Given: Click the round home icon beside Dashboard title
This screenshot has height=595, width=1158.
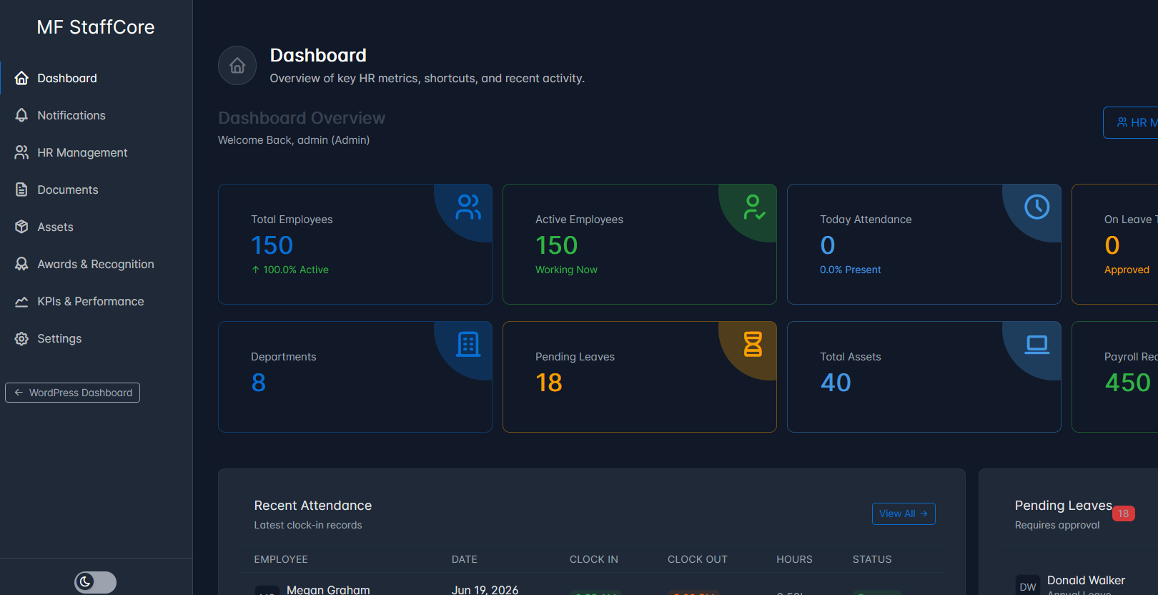Looking at the screenshot, I should pyautogui.click(x=237, y=66).
